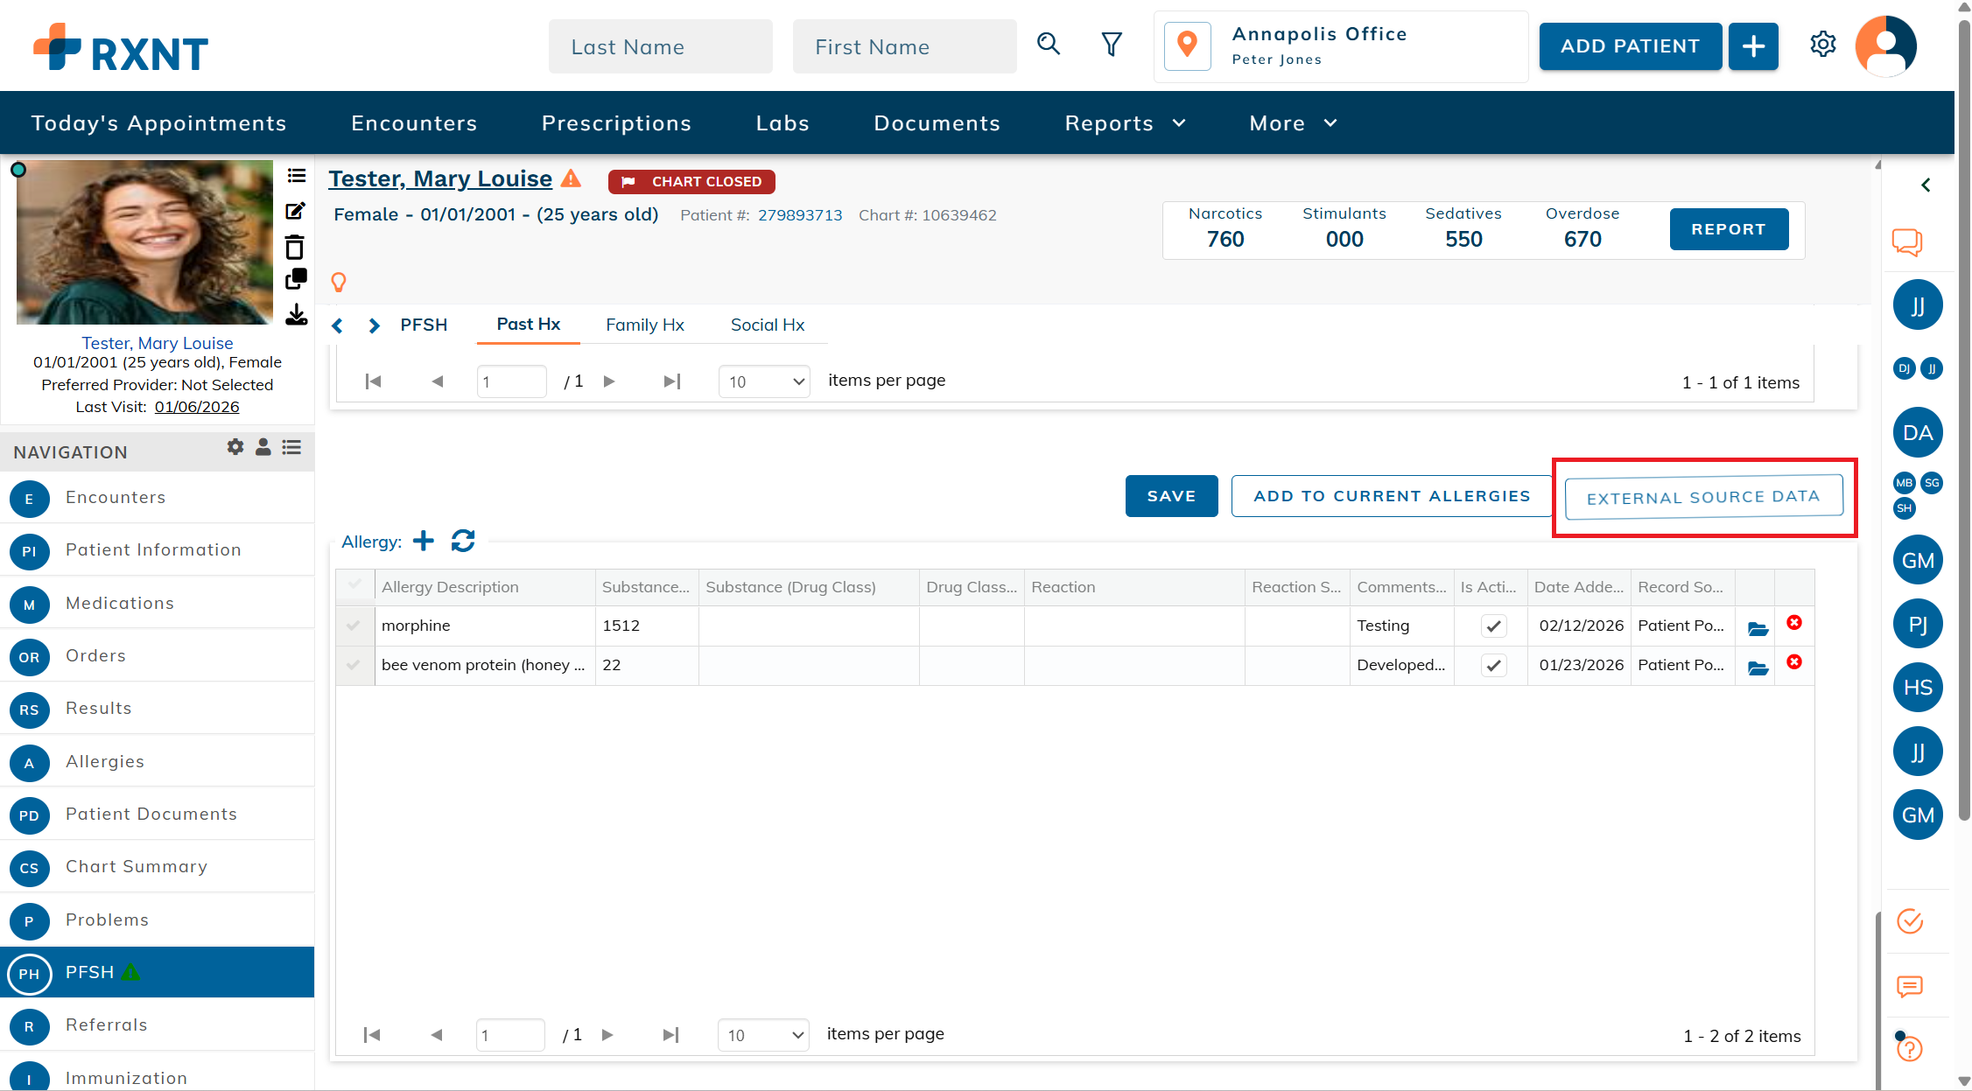Viewport: 1972px width, 1091px height.
Task: Open the Social Hx tab
Action: pos(767,325)
